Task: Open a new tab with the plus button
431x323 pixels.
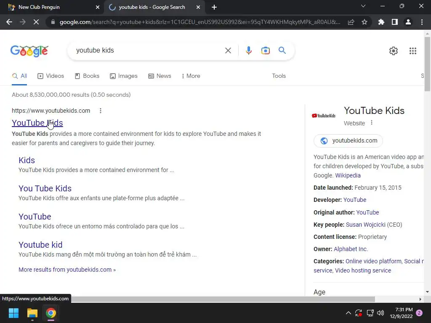Action: coord(214,7)
